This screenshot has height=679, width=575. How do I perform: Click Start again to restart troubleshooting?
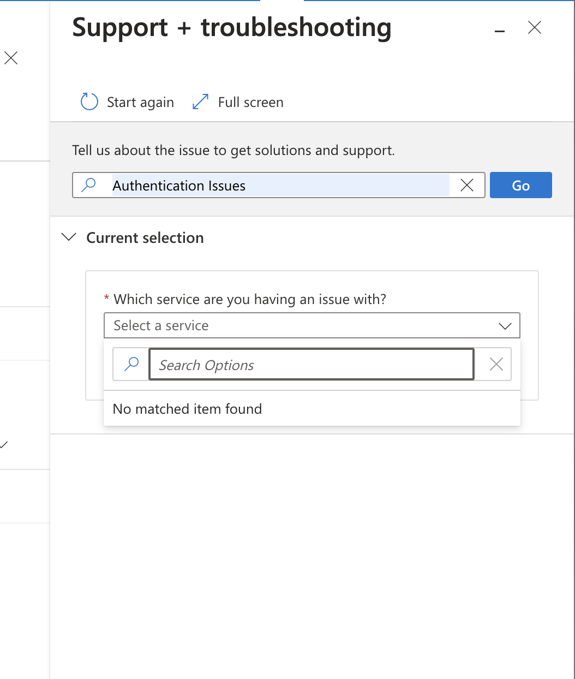tap(140, 102)
